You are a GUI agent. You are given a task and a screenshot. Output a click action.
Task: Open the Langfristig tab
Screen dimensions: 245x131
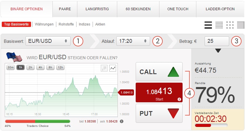pos(97,9)
